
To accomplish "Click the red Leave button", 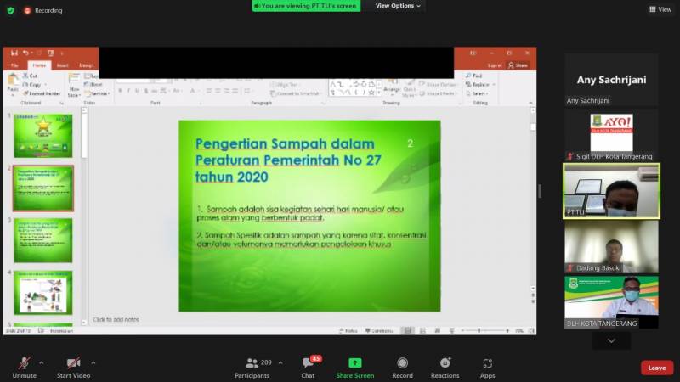I will (656, 368).
